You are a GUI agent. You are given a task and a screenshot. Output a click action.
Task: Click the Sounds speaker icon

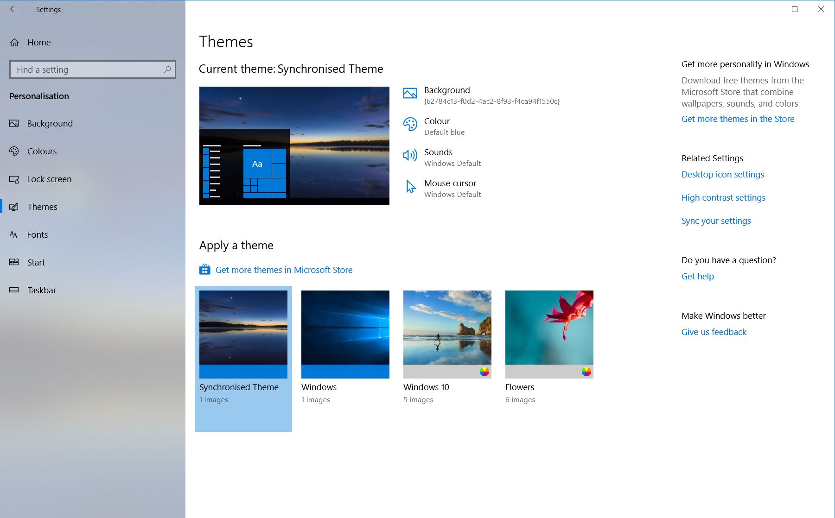point(410,155)
